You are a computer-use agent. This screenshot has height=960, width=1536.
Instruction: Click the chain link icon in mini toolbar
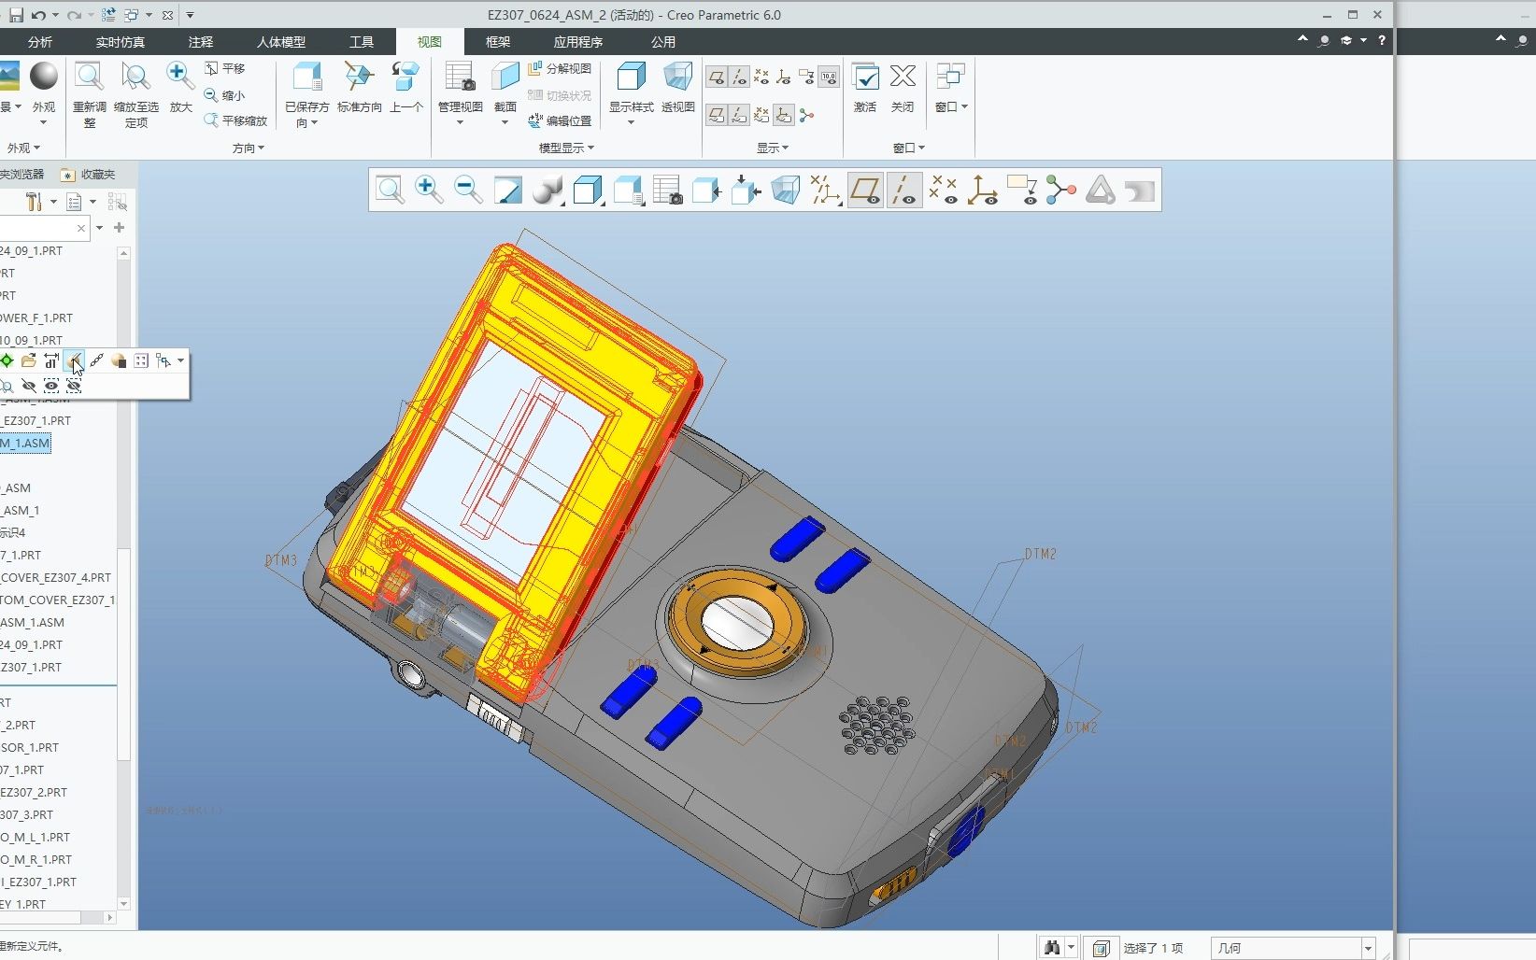(x=96, y=360)
